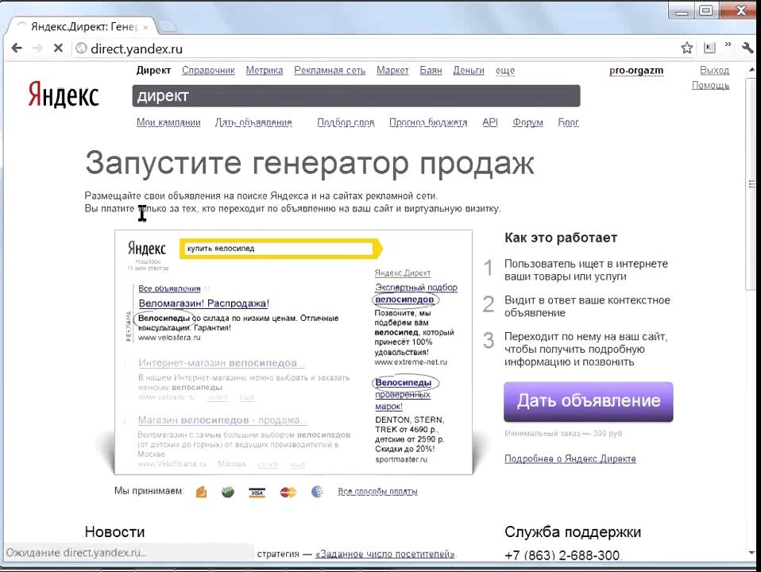Open Подробнее о Яндекс.Директе link

click(570, 459)
